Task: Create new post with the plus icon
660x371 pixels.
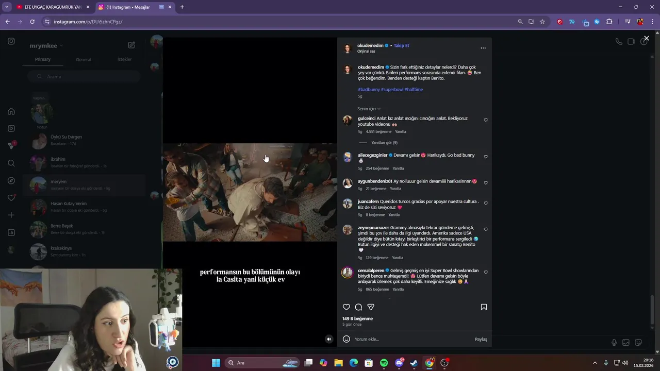Action: coord(11,215)
